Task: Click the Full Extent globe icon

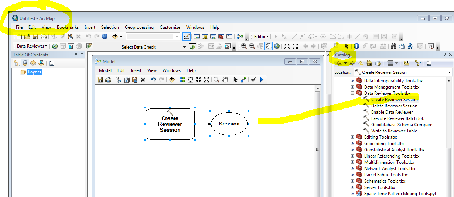Action: click(x=277, y=46)
